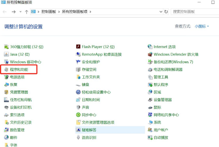
Task: Click the 备份和还原(Windows 7) link
Action: [173, 62]
